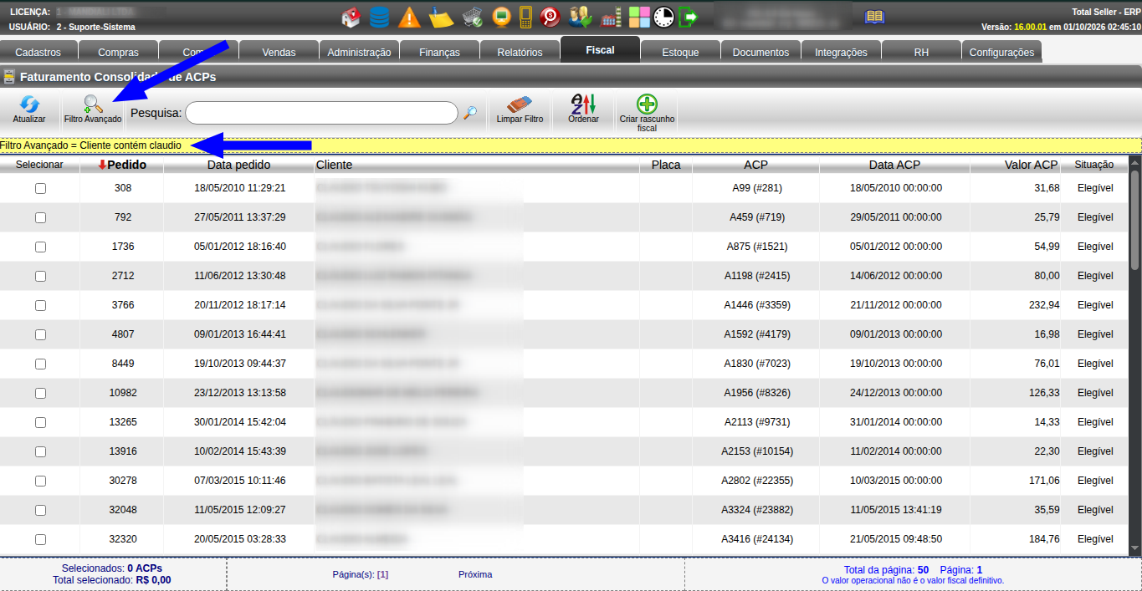The image size is (1142, 591).
Task: Open the shopping cart icon
Action: pos(473,17)
